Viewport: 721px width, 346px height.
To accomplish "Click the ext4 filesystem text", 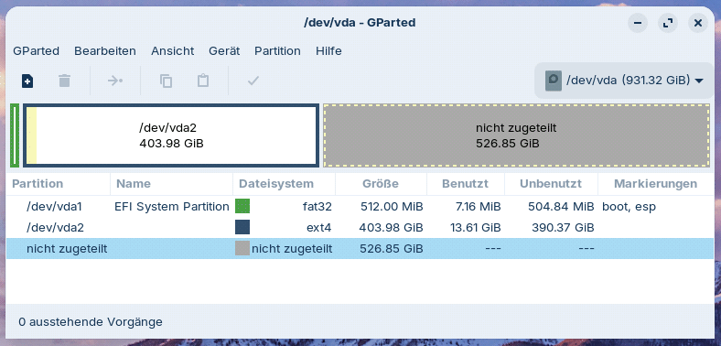I will (319, 228).
